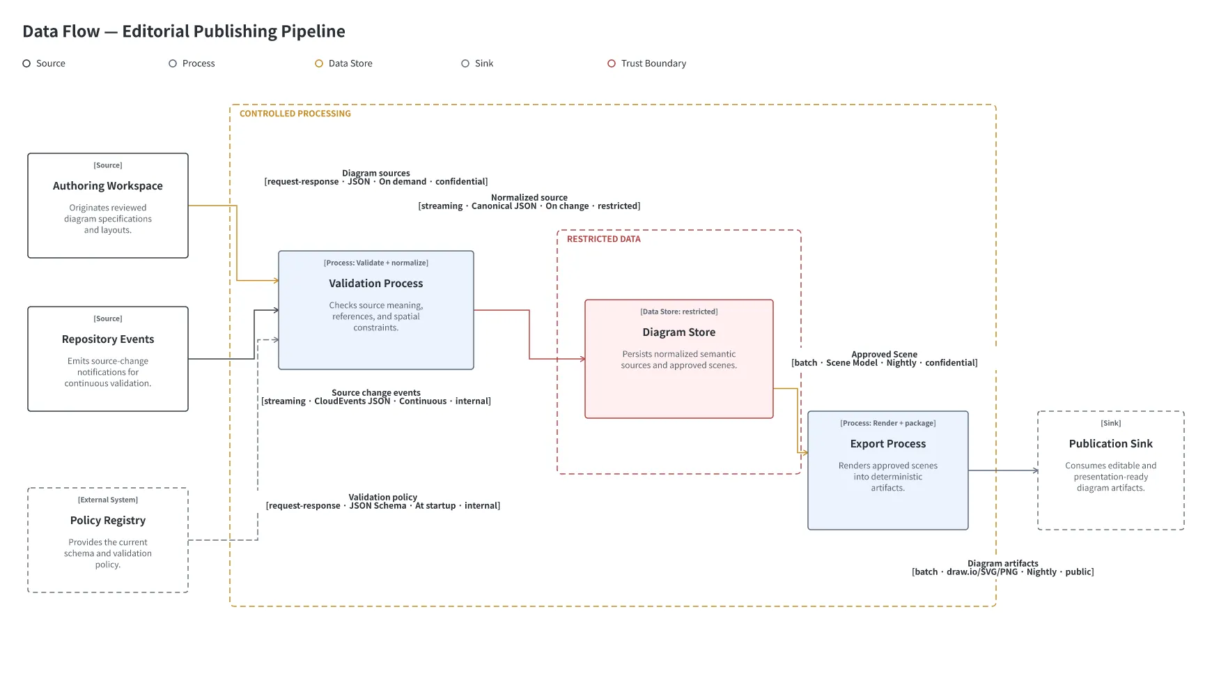Viewport: 1212px width, 683px height.
Task: Click 'Persists normalized semantic sources and approved scenes.' description
Action: [x=679, y=360]
